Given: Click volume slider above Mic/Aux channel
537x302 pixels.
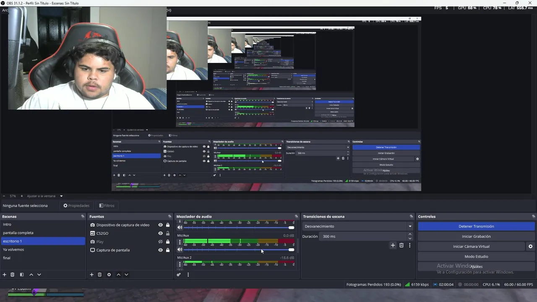Looking at the screenshot, I should click(x=239, y=227).
